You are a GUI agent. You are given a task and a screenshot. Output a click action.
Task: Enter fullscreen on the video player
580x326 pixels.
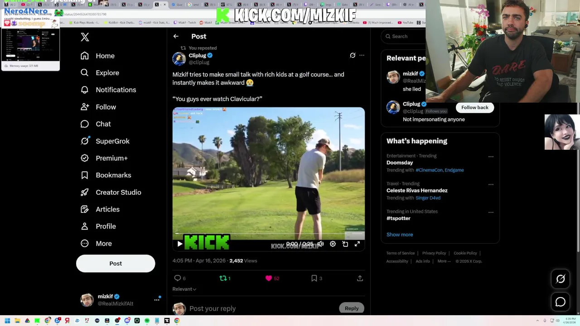pyautogui.click(x=357, y=244)
